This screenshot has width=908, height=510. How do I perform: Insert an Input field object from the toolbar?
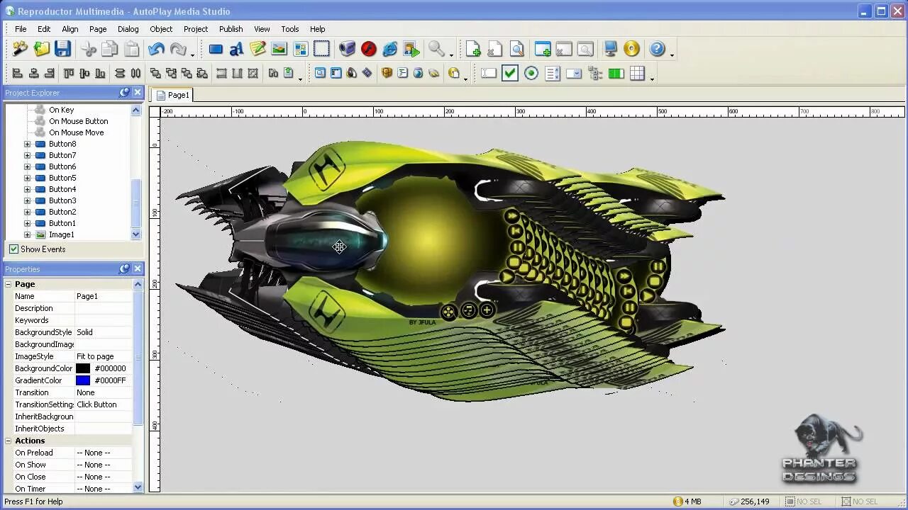(x=489, y=73)
